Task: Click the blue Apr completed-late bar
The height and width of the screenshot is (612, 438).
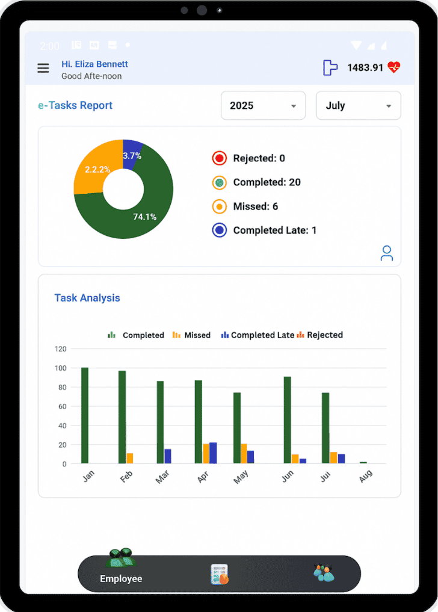Action: click(213, 453)
